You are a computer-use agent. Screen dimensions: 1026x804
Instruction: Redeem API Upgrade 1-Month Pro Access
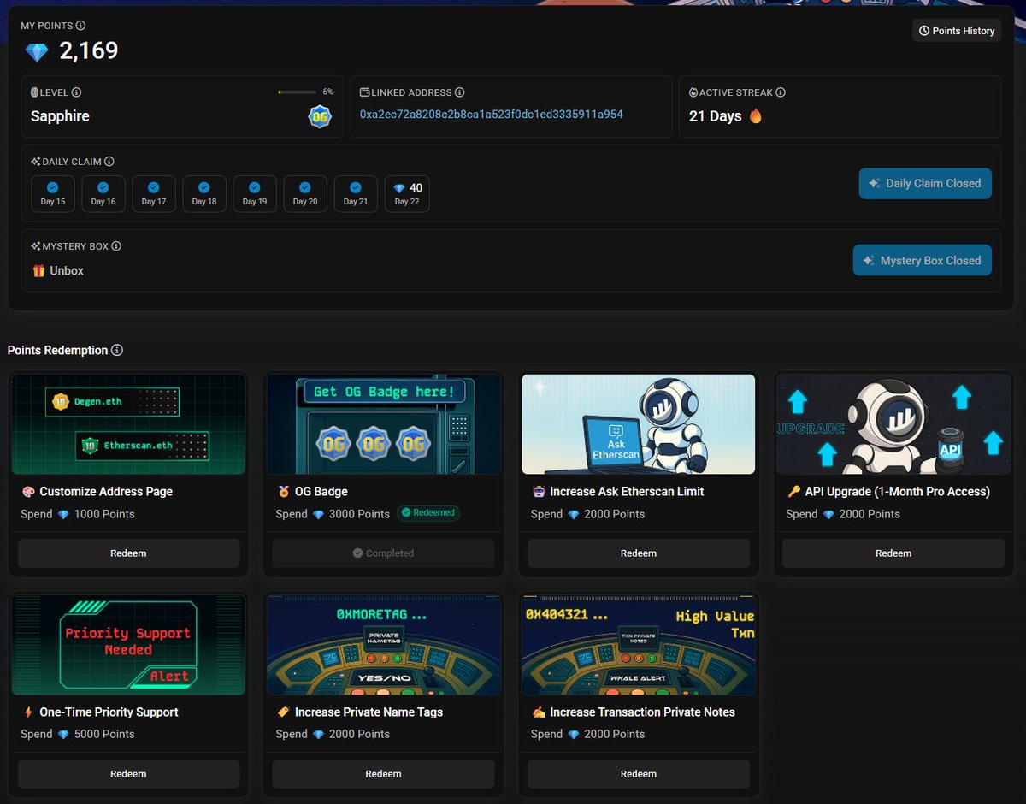(893, 553)
